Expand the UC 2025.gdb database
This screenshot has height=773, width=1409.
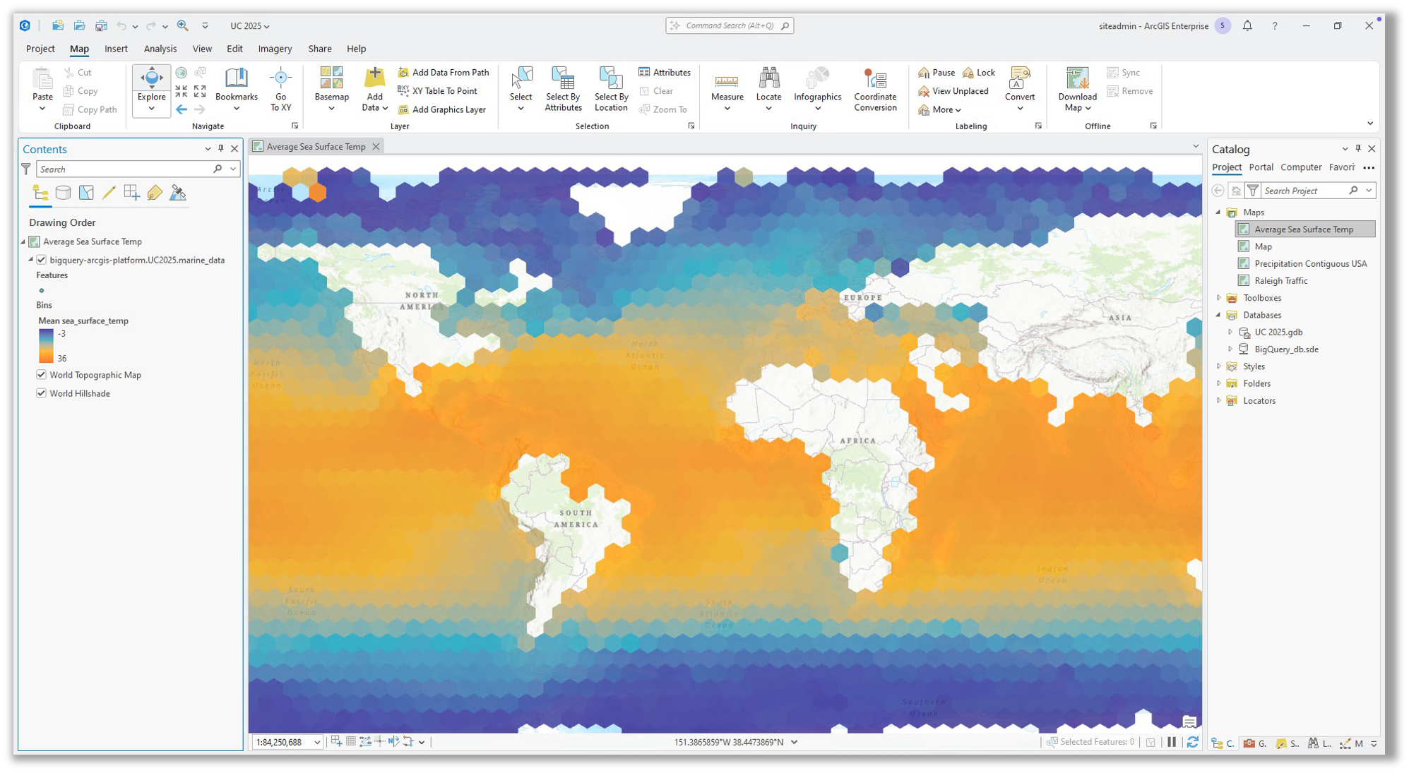click(1232, 332)
